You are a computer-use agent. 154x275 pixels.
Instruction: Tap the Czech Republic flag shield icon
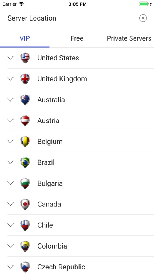[x=25, y=267]
